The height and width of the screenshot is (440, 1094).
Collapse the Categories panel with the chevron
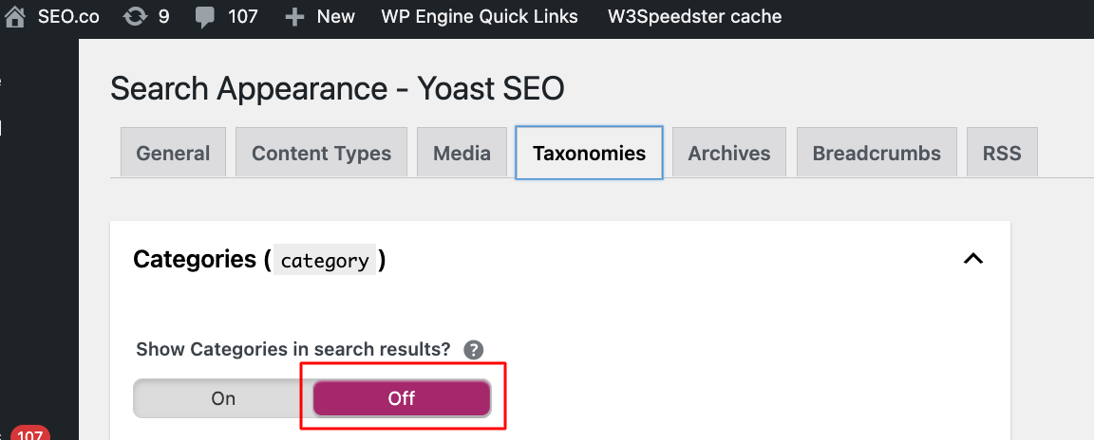972,259
